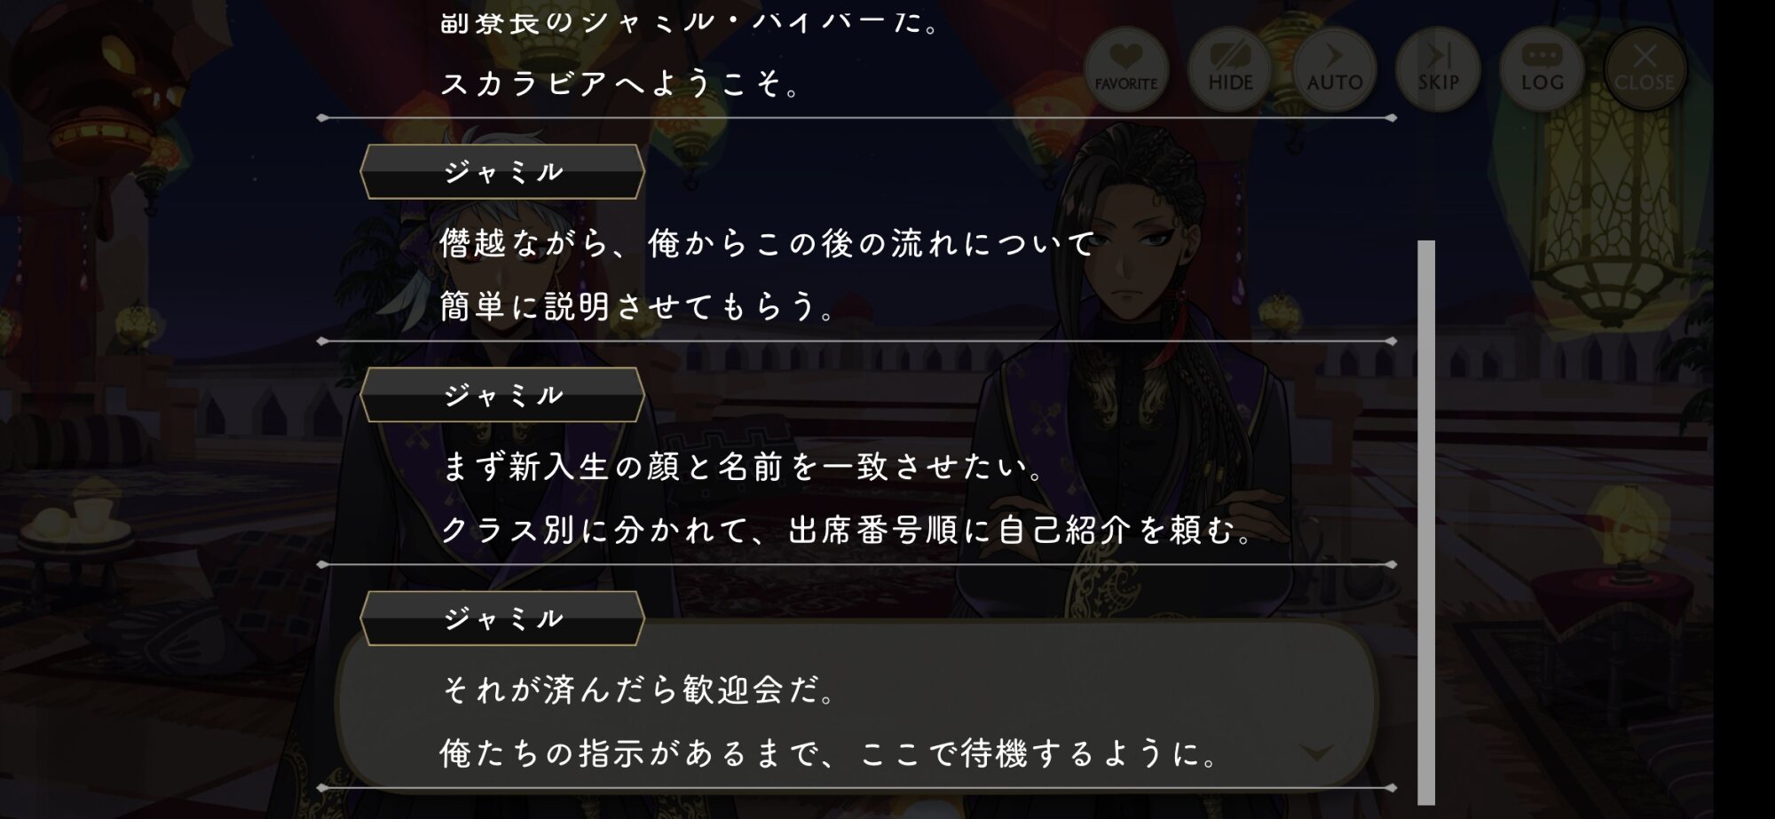
Task: Tap the FAVORITE heart icon
Action: point(1125,69)
